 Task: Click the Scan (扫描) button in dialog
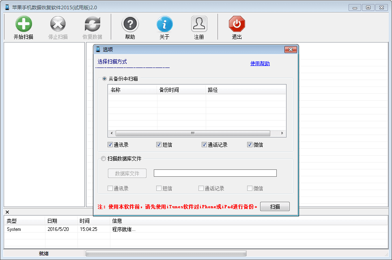(x=275, y=207)
